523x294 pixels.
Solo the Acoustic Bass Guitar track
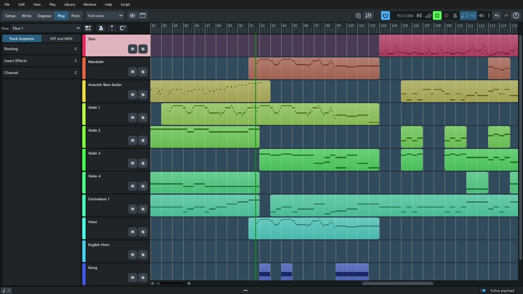tap(143, 95)
